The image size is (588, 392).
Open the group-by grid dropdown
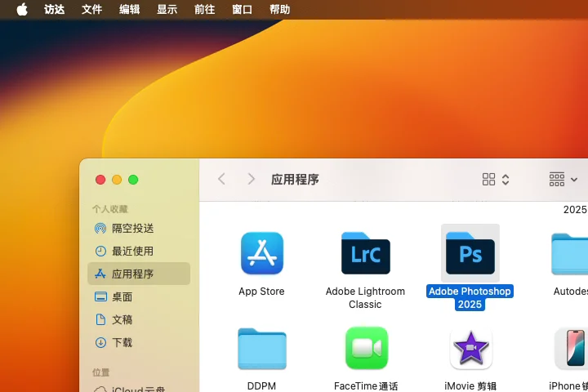click(x=563, y=180)
